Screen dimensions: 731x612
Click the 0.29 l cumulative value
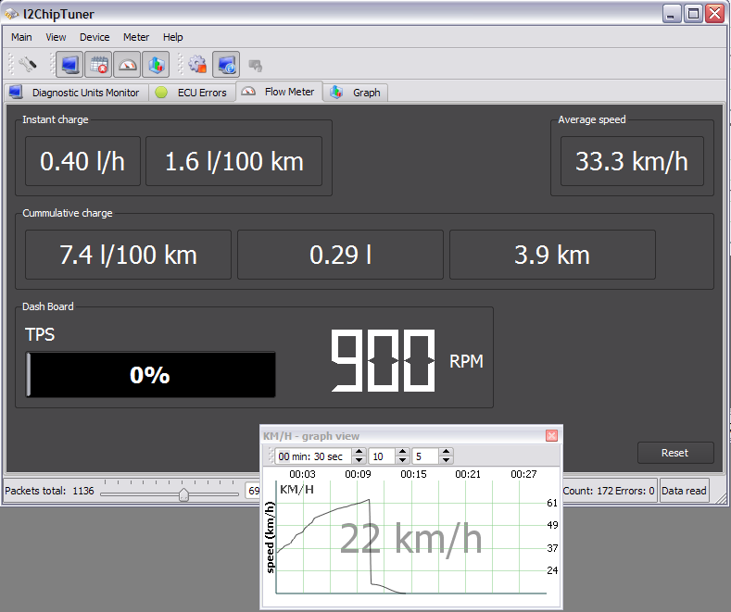[340, 255]
